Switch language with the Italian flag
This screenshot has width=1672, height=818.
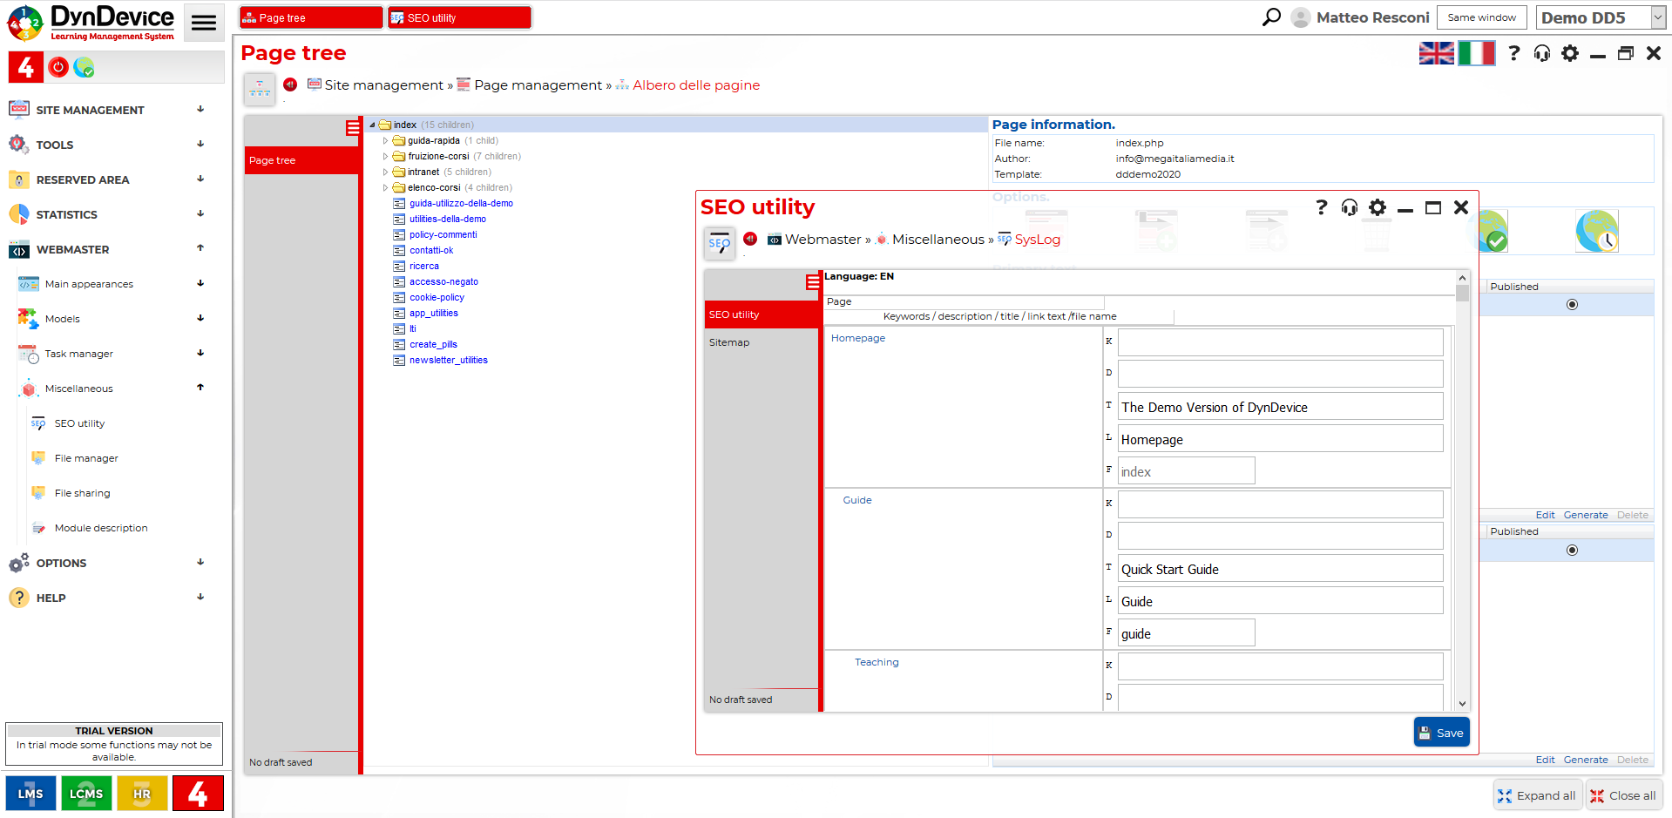pyautogui.click(x=1477, y=53)
